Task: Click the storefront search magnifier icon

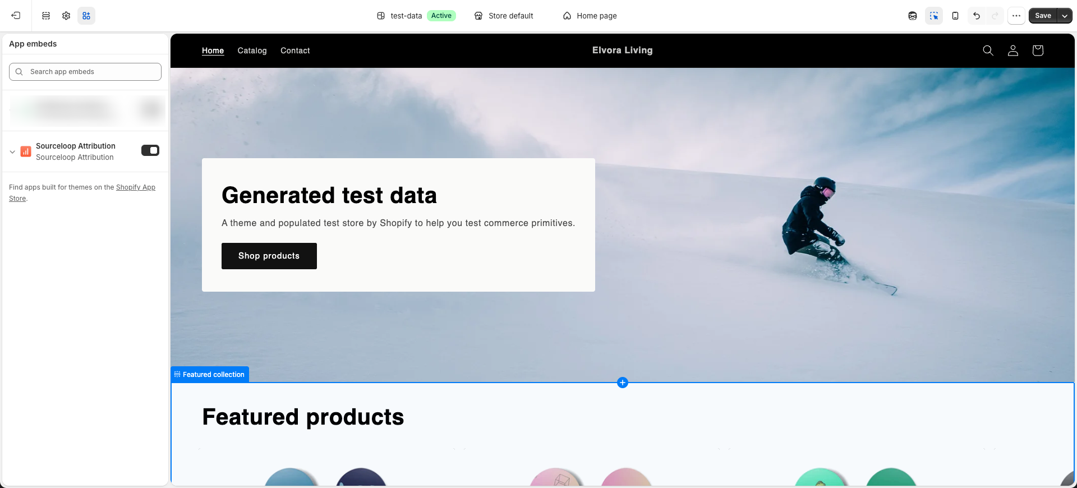Action: coord(988,50)
